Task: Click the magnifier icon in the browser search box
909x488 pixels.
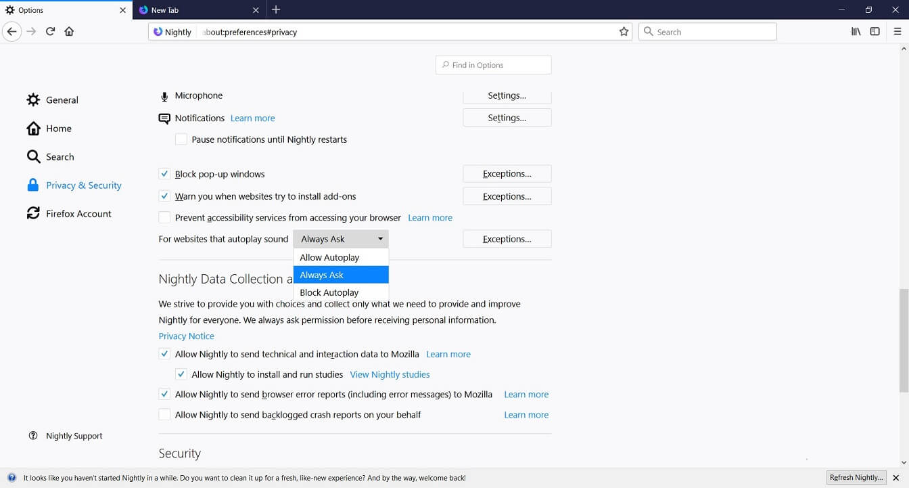Action: click(649, 32)
